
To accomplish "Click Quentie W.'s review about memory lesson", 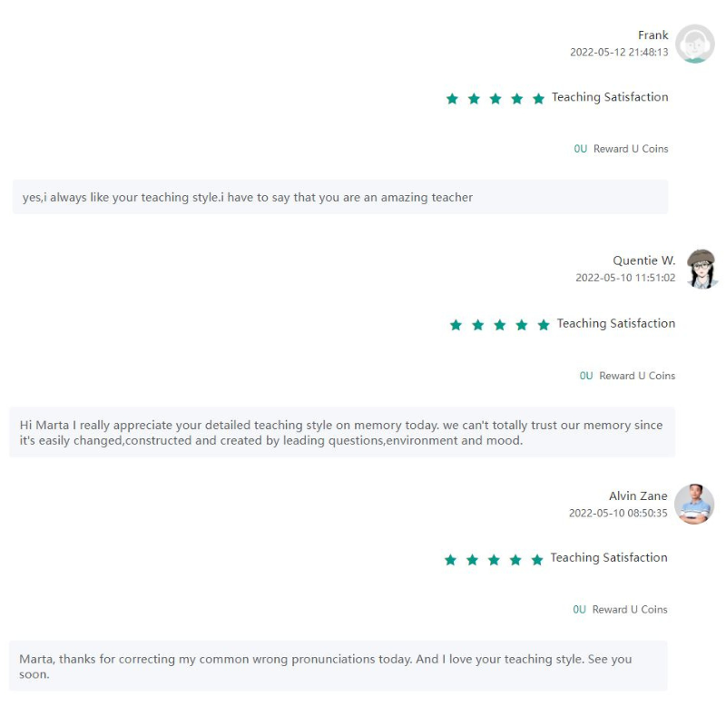I will [340, 433].
